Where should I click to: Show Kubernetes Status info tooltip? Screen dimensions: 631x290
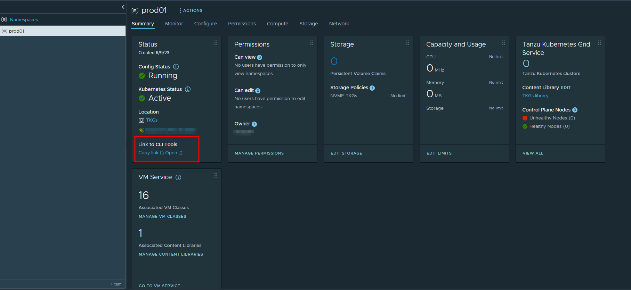point(188,89)
